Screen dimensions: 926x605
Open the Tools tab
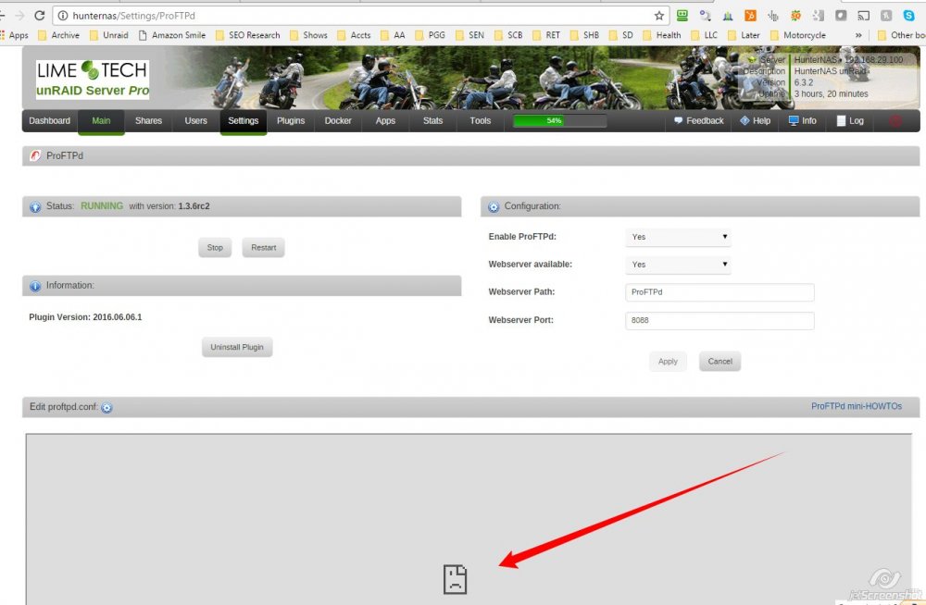(480, 121)
